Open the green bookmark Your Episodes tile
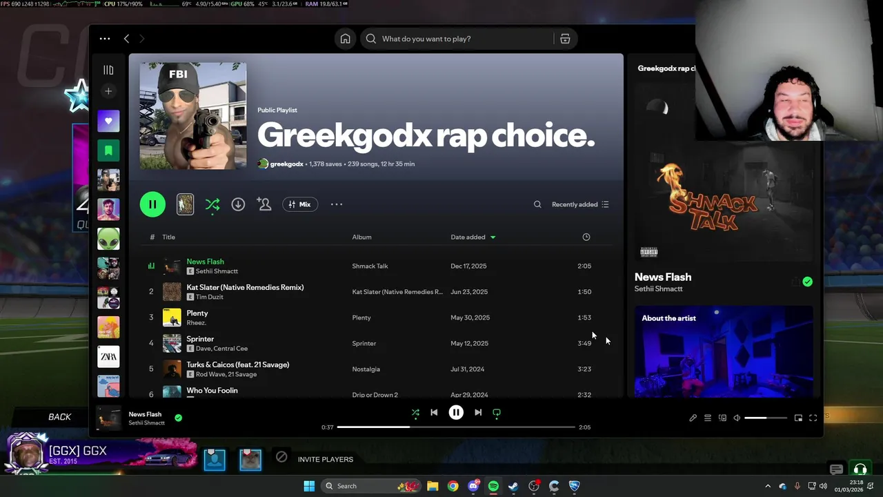This screenshot has height=497, width=883. 108,150
